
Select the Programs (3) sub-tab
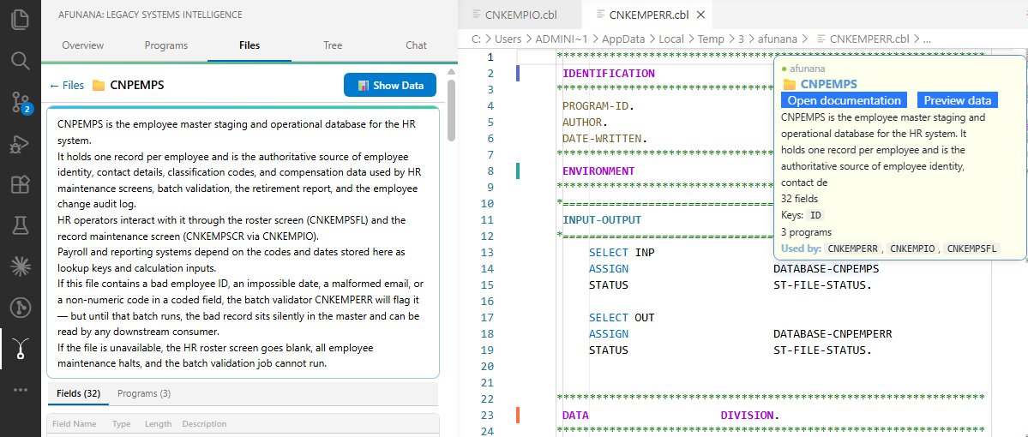143,394
